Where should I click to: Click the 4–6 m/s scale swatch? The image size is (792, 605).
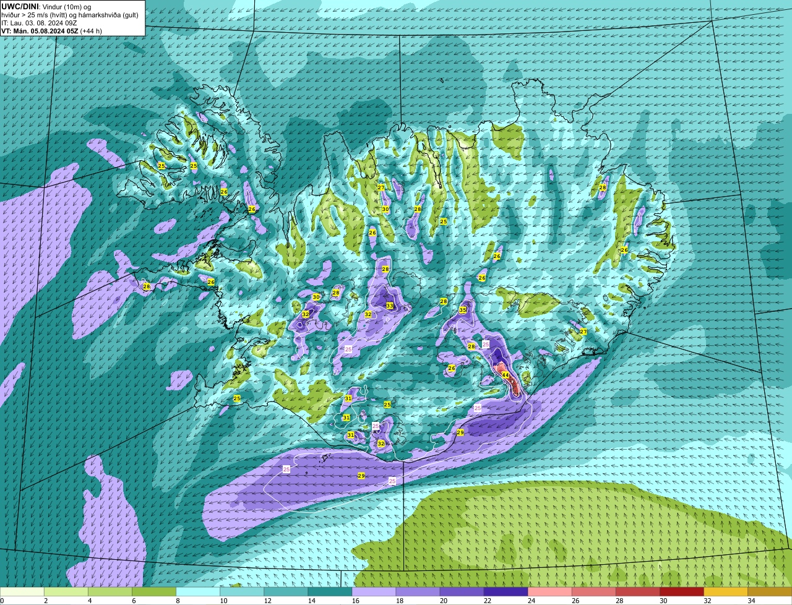[111, 592]
